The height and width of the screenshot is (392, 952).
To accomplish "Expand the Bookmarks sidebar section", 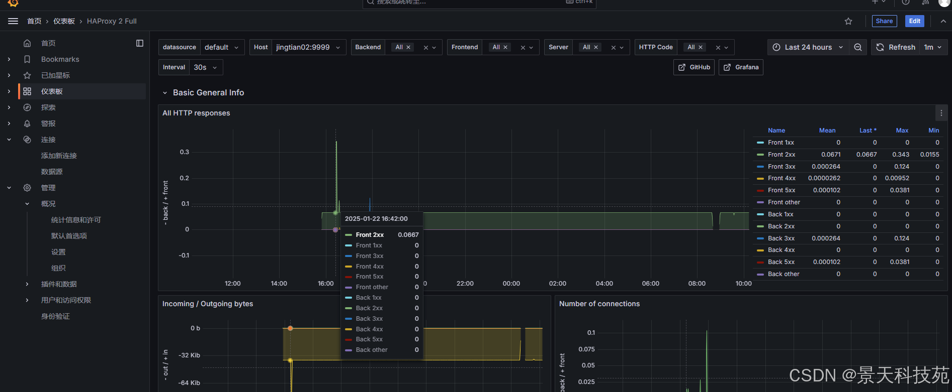I will [x=9, y=59].
